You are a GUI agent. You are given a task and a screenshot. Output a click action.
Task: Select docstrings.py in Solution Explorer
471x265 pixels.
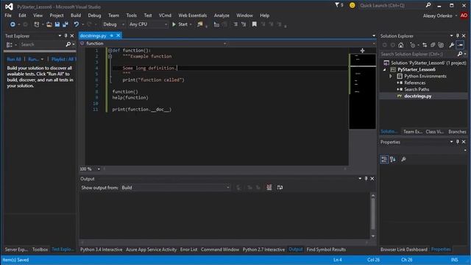(417, 96)
